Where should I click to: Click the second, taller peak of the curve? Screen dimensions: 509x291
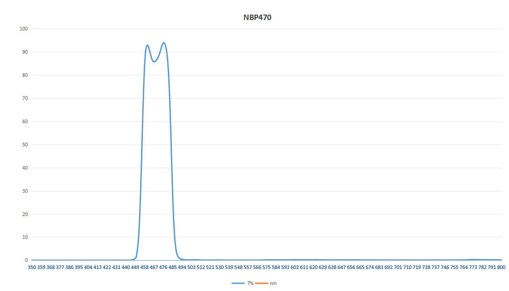point(164,43)
